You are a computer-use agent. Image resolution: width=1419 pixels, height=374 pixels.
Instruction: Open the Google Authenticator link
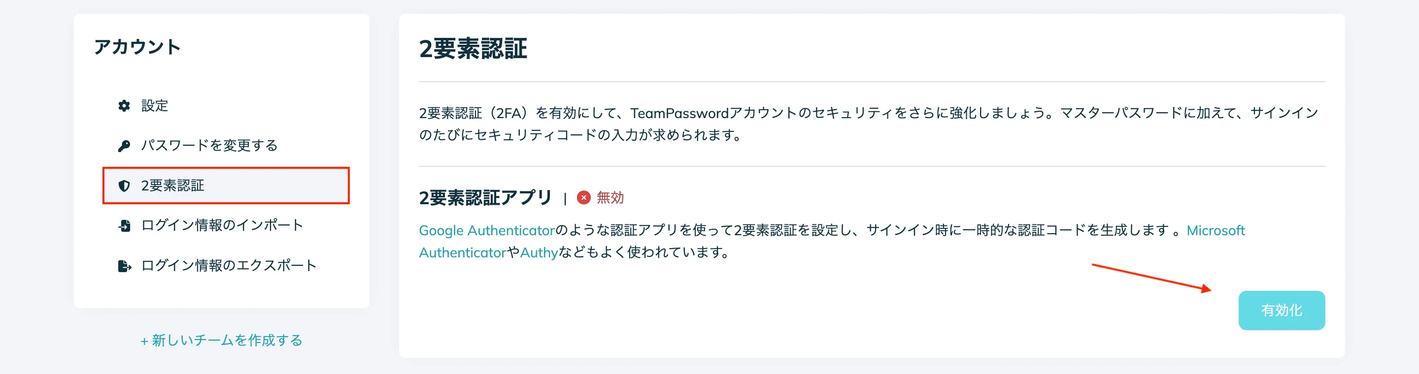(x=487, y=230)
